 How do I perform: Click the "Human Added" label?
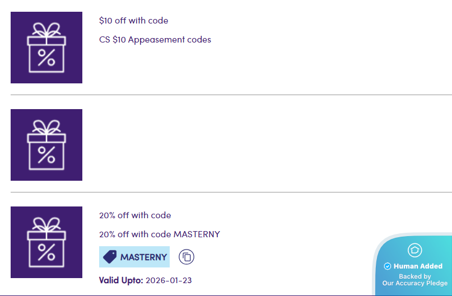click(x=418, y=266)
